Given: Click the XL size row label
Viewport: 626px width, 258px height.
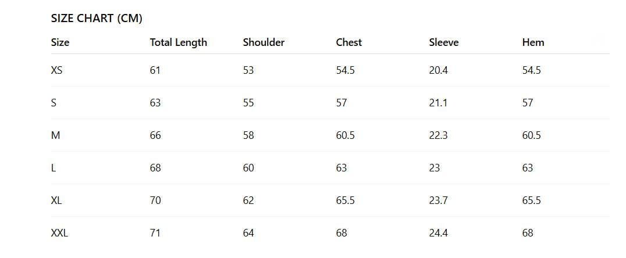Looking at the screenshot, I should (56, 200).
